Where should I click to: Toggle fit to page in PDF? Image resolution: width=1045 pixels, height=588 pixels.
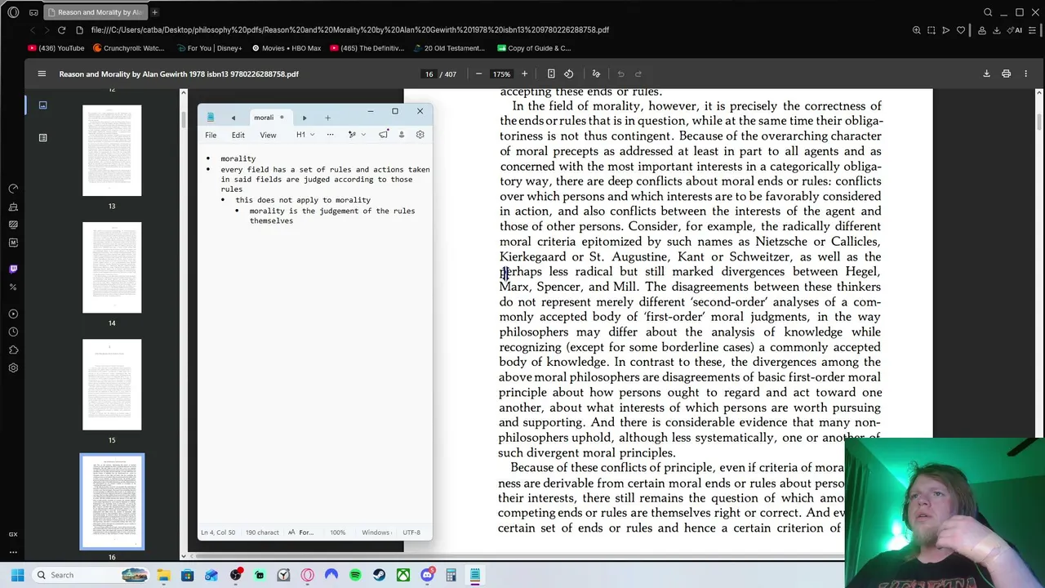pos(550,73)
